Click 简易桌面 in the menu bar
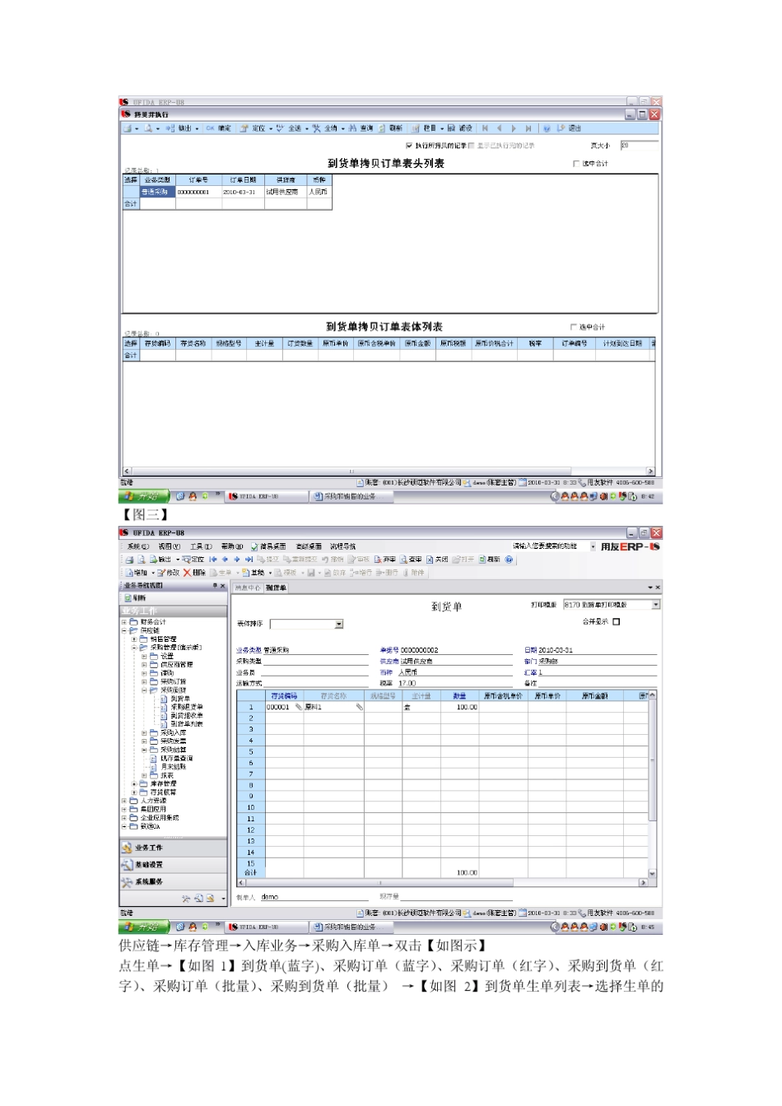The image size is (782, 1106). [268, 546]
